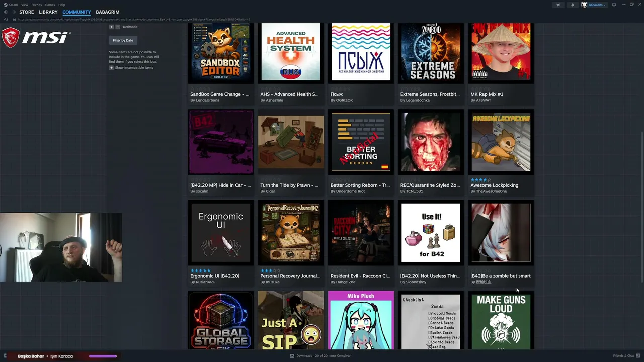Open Personal Recovery Journal title link
The image size is (644, 362).
click(290, 276)
